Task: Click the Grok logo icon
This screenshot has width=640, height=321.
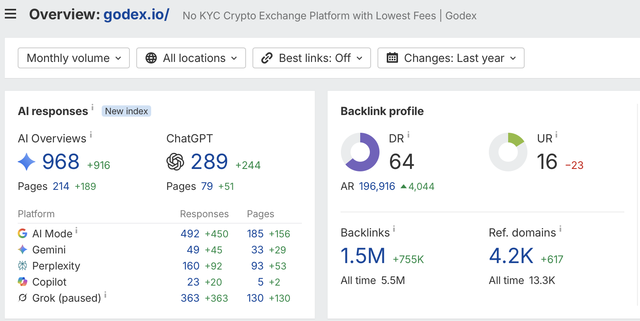Action: pyautogui.click(x=23, y=298)
